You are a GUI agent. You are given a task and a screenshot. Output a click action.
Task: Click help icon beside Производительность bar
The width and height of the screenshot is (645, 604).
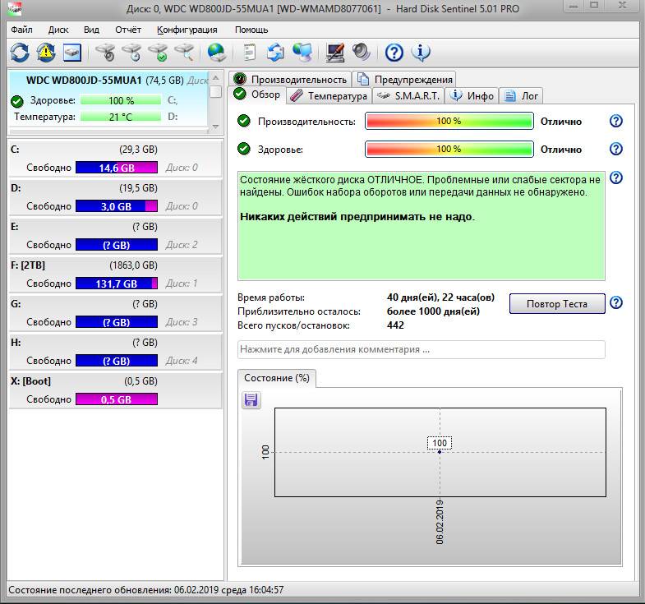tap(616, 122)
